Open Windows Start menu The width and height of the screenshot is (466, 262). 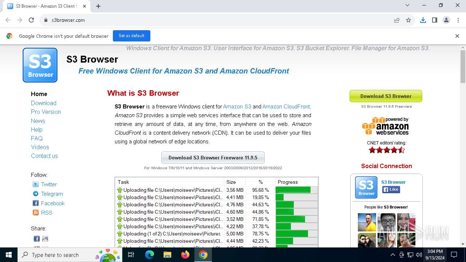(9, 255)
